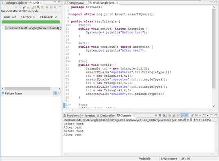The height and width of the screenshot is (161, 219).
Task: Open the JUnit test run history dropdown
Action: pos(55,7)
